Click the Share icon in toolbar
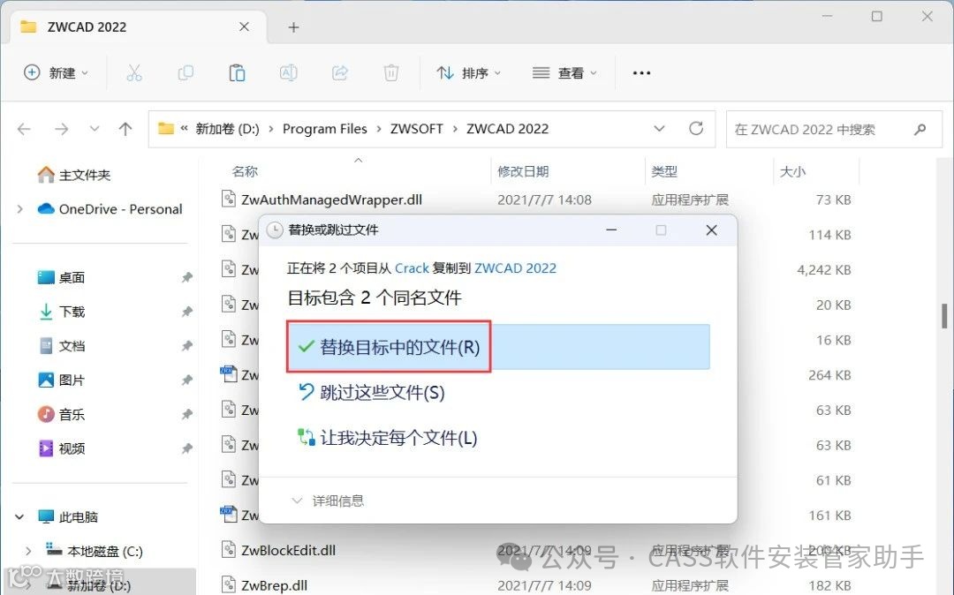The image size is (954, 595). point(339,73)
